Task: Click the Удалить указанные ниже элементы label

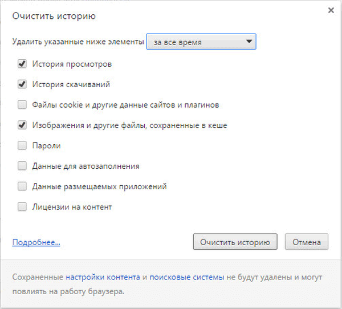Action: pyautogui.click(x=78, y=42)
